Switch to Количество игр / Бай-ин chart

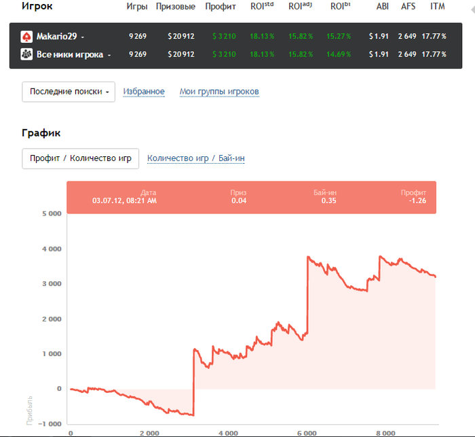[x=196, y=158]
